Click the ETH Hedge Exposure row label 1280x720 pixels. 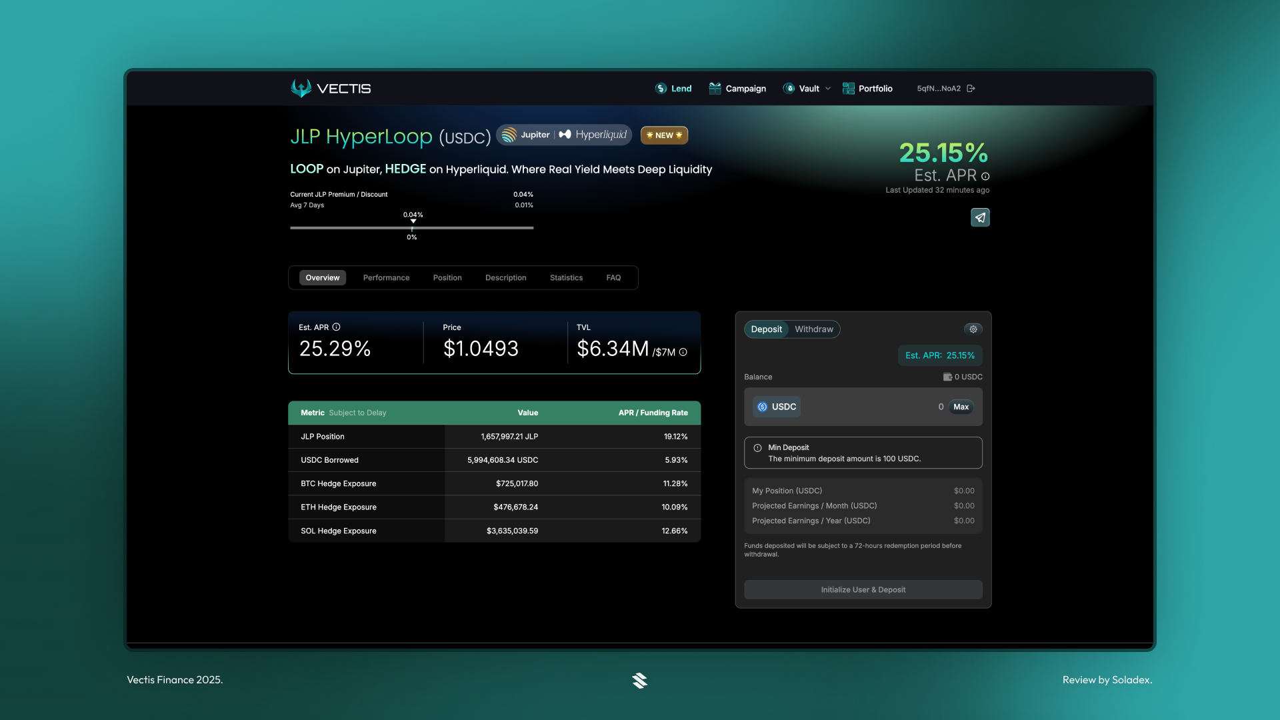click(339, 507)
